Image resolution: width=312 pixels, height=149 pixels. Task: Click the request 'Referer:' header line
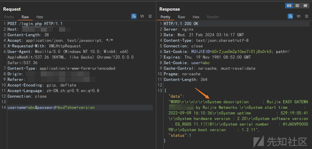point(52,79)
